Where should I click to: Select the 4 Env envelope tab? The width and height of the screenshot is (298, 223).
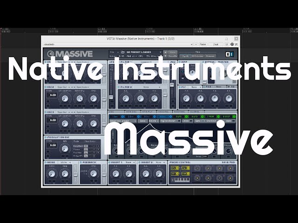coord(163,117)
